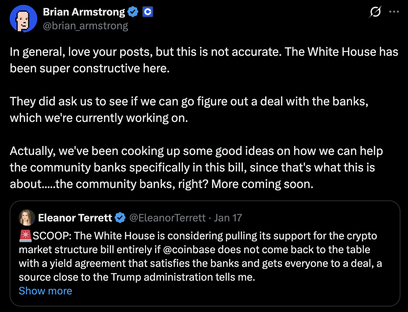Click the quoted post's final line about Trump administration
The image size is (408, 312).
pos(137,277)
